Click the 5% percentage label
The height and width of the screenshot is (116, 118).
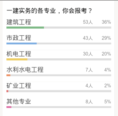coord(108,102)
